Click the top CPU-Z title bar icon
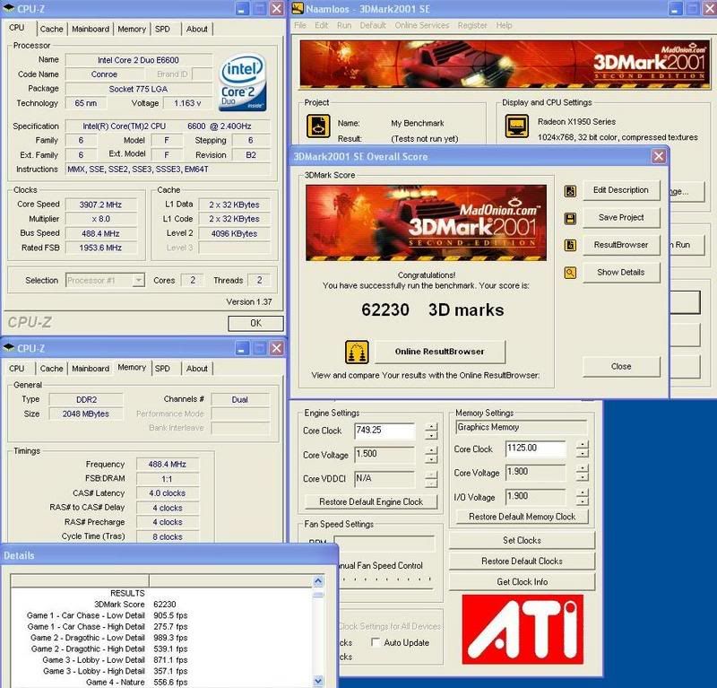The height and width of the screenshot is (688, 717). pos(9,8)
